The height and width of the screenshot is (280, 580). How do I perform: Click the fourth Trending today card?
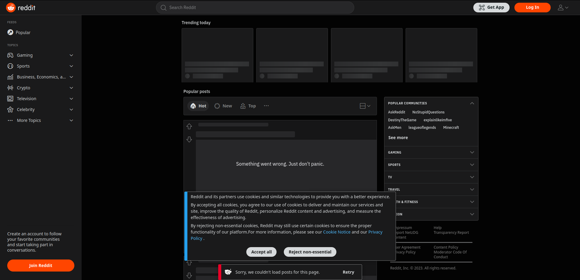441,55
